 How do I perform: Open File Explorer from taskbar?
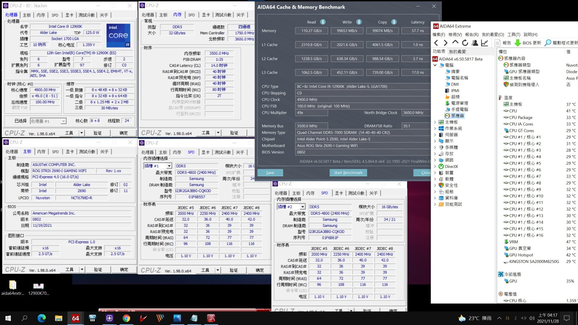59,318
